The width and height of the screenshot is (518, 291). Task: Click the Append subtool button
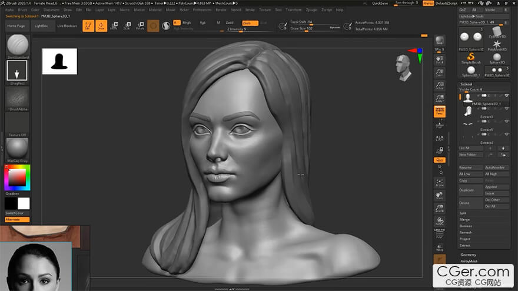497,187
